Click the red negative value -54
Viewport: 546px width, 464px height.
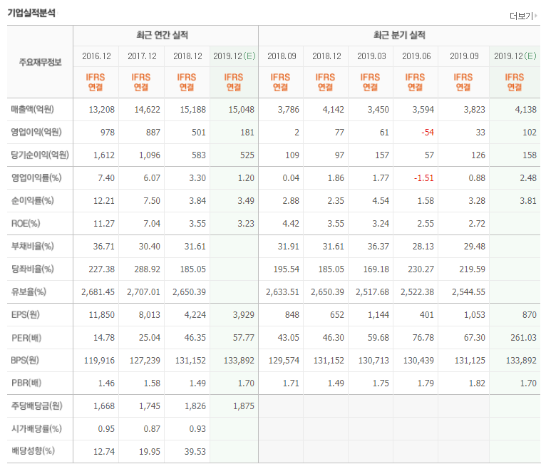(x=428, y=133)
